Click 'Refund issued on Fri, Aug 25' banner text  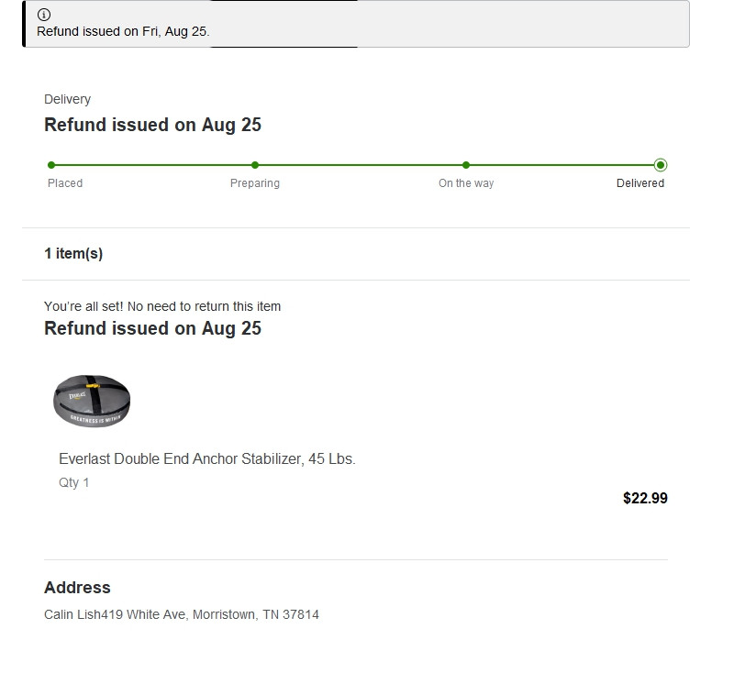pyautogui.click(x=123, y=31)
